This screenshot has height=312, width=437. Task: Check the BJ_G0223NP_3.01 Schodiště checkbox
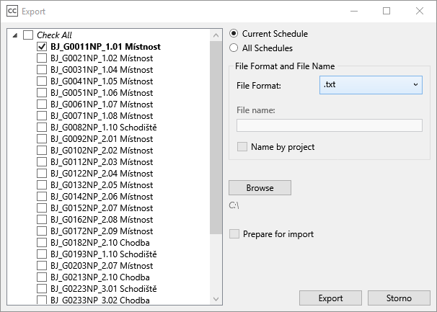click(x=42, y=289)
